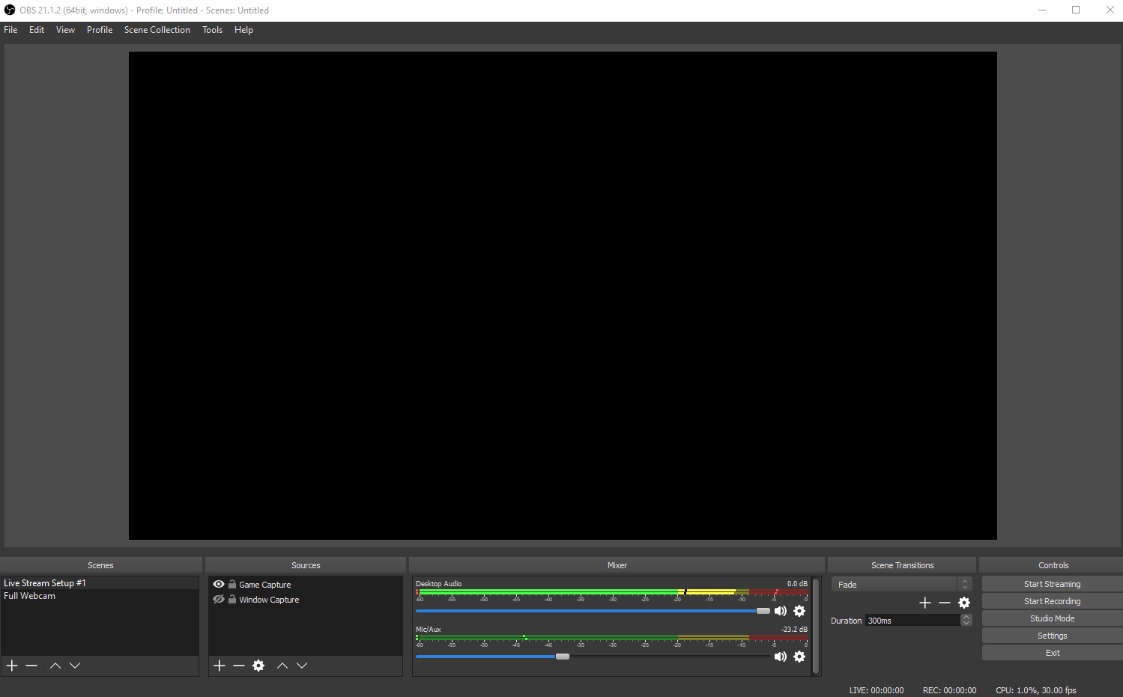Open the View menu

pyautogui.click(x=65, y=30)
